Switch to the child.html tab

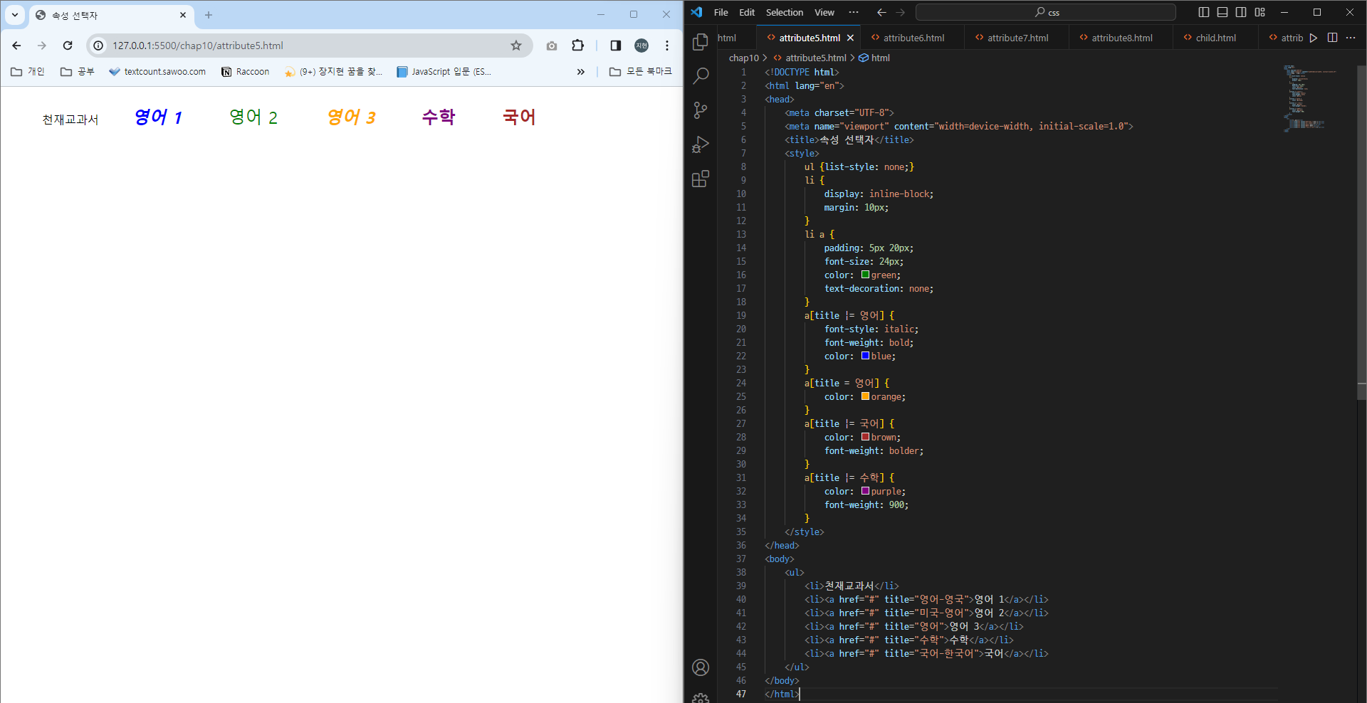[1215, 38]
